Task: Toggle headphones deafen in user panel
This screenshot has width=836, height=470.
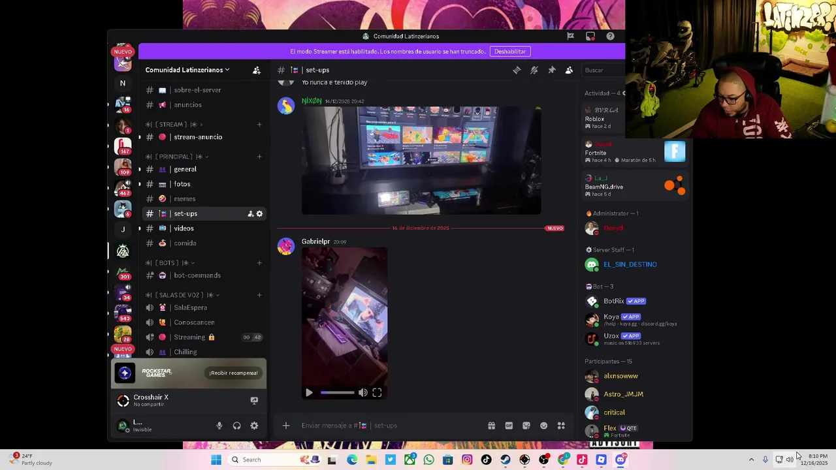Action: (x=236, y=426)
